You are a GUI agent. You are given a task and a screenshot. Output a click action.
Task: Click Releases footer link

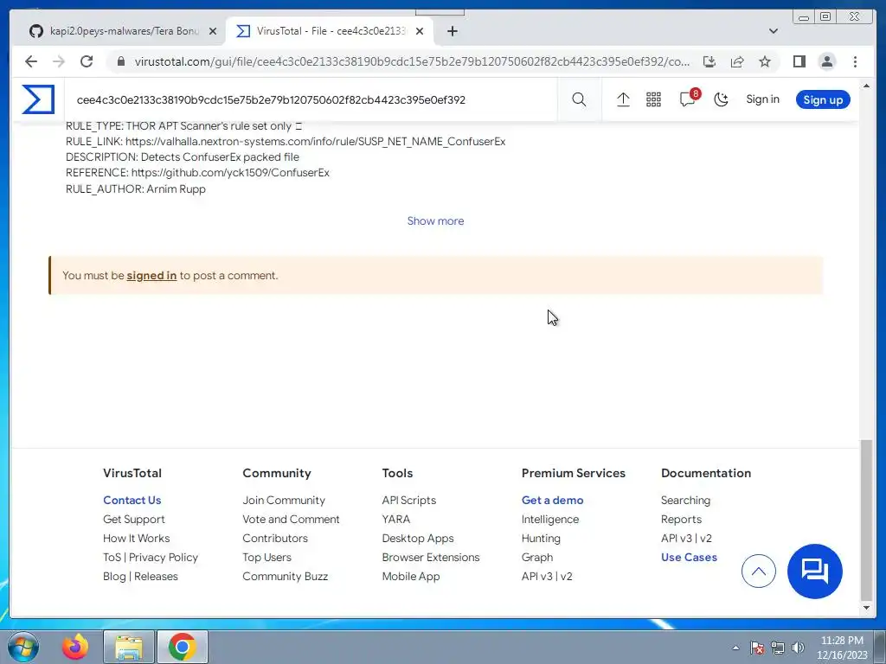pyautogui.click(x=156, y=577)
